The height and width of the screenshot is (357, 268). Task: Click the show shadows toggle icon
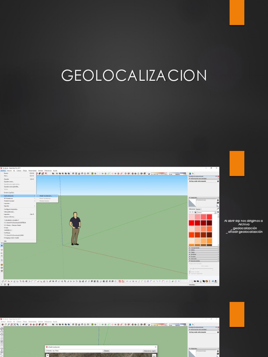click(149, 174)
